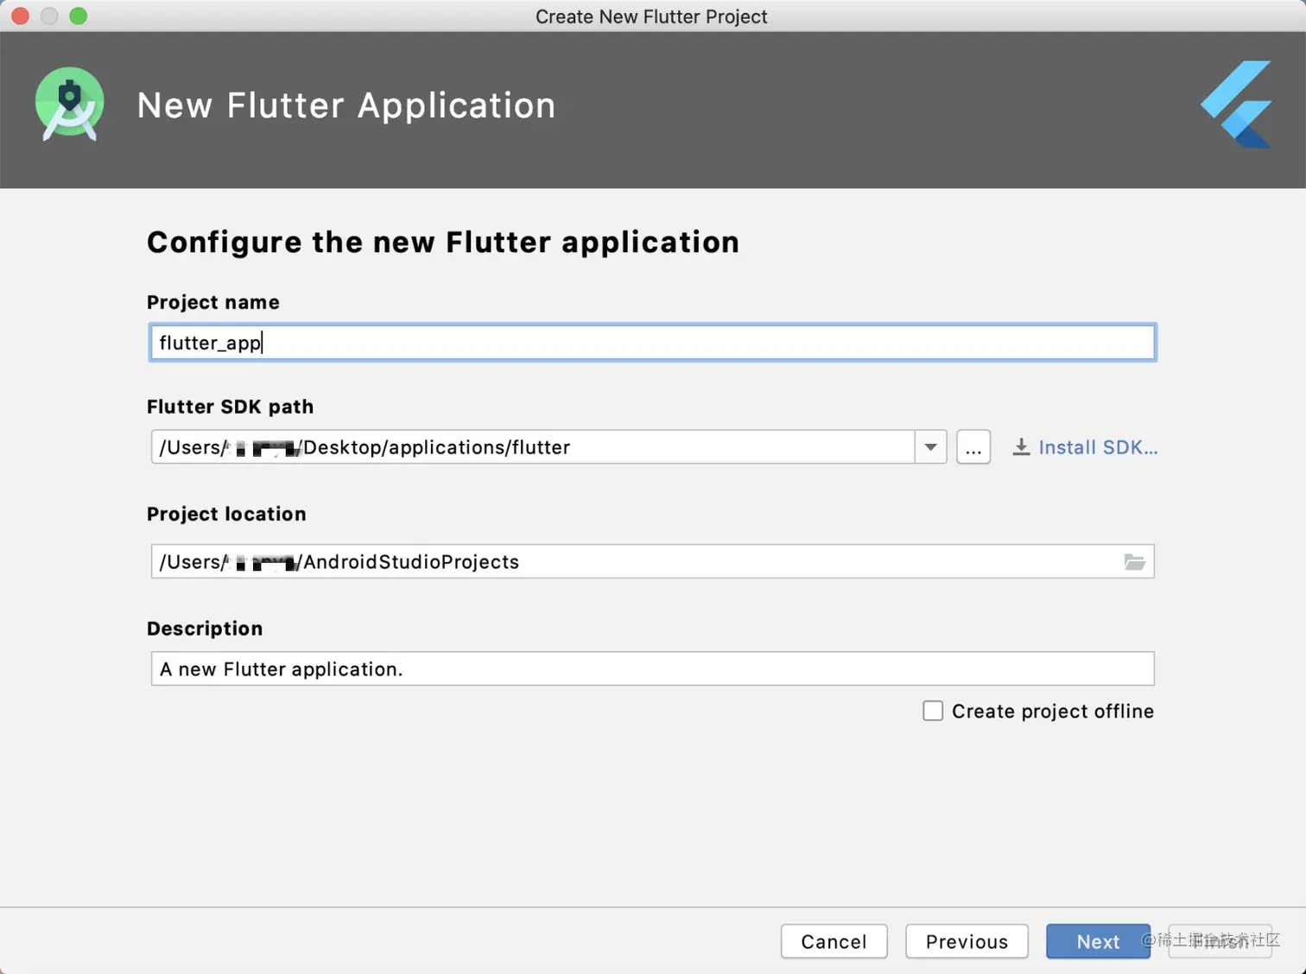
Task: Click the Cancel button
Action: coord(834,941)
